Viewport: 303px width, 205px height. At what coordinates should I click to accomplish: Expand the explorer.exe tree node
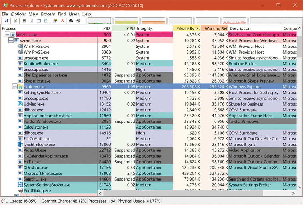click(x=15, y=87)
